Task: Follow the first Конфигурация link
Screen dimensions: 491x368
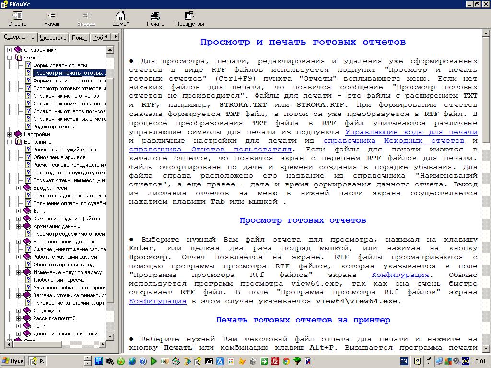Action: coord(400,275)
